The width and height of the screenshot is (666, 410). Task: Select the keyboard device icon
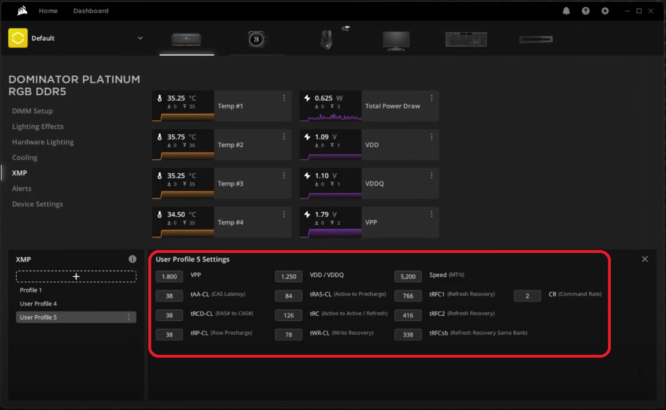point(466,38)
